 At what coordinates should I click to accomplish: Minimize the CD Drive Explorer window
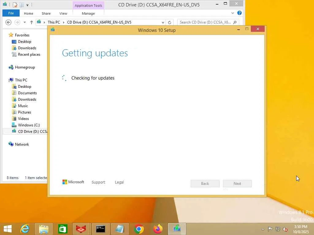(x=217, y=4)
